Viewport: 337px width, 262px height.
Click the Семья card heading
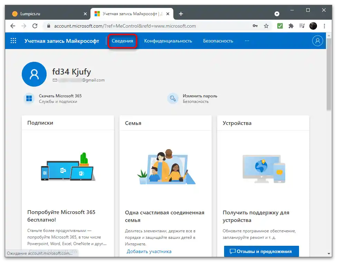tap(133, 123)
